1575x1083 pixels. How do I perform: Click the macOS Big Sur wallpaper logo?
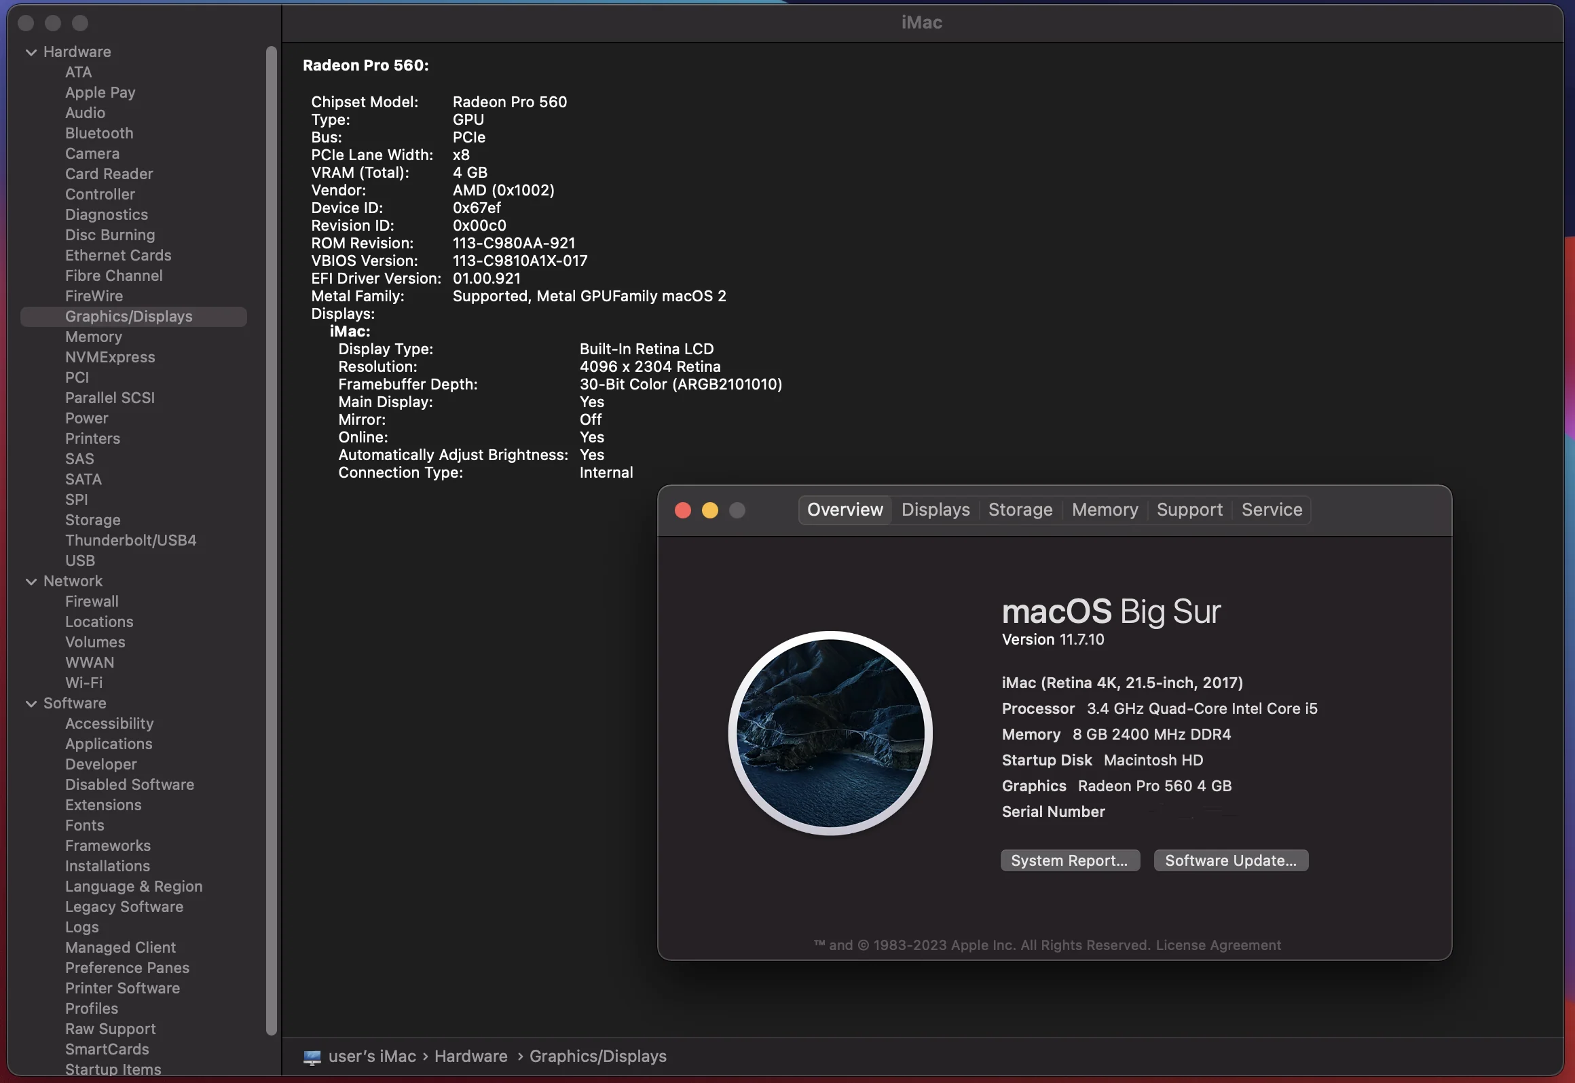point(830,733)
